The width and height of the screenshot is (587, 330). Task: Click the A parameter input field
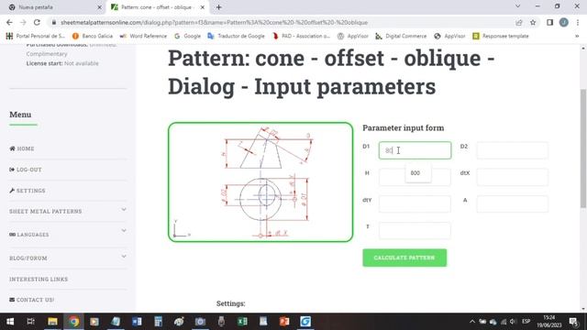pos(512,203)
